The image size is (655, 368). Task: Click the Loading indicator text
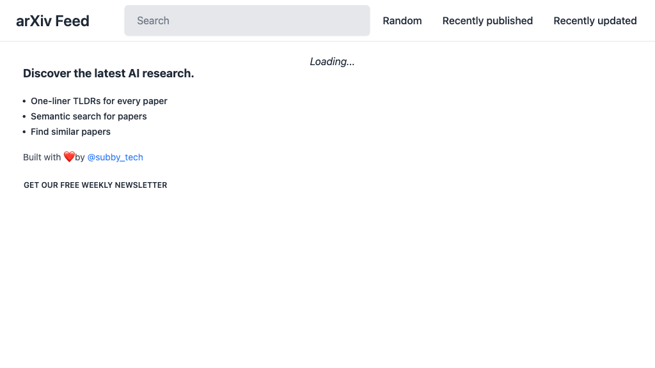tap(332, 61)
